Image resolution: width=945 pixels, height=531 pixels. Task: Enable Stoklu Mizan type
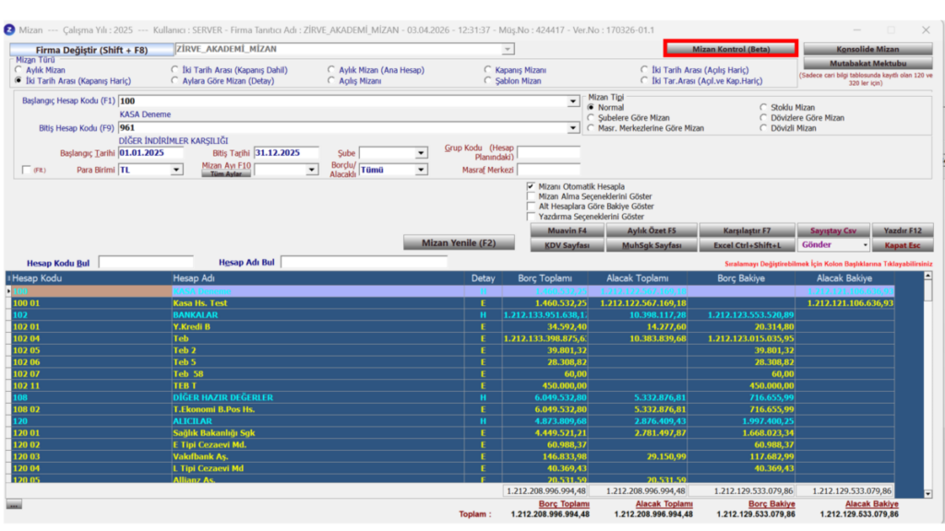pyautogui.click(x=763, y=107)
